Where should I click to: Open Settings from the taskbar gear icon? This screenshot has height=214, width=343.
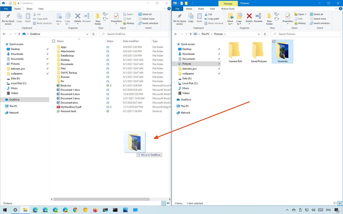tap(15, 210)
